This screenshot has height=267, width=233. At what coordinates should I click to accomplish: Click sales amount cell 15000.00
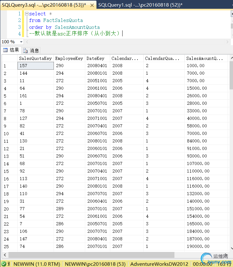(206, 88)
